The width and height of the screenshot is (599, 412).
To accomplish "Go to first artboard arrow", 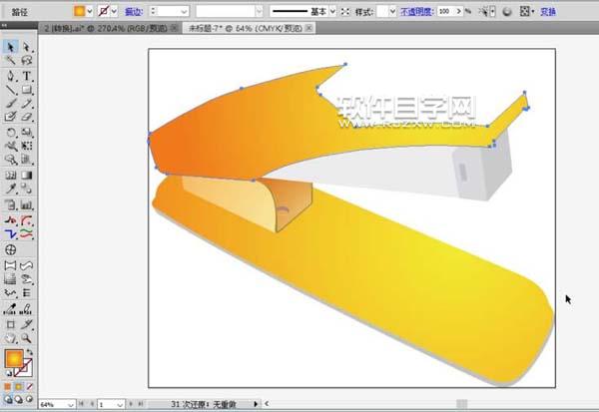I will (x=82, y=404).
